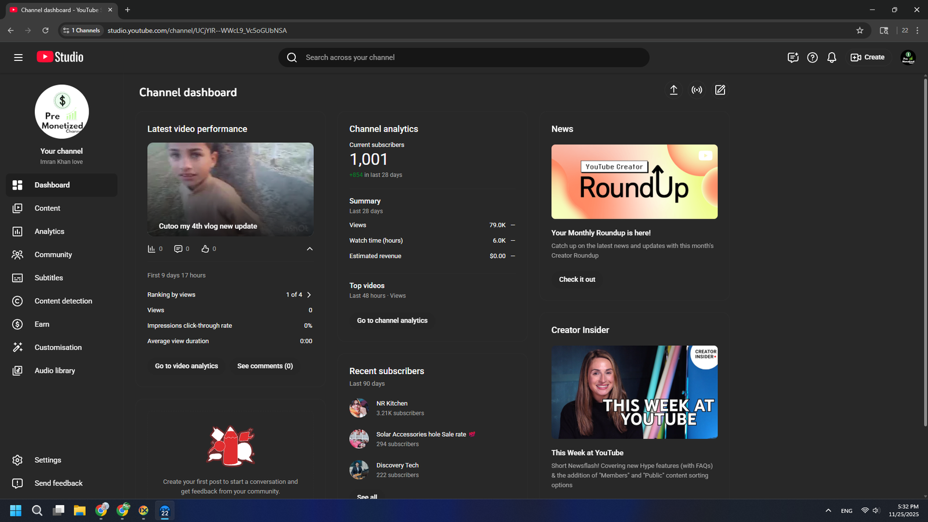Open File Explorer from the taskbar
Viewport: 928px width, 522px height.
point(79,510)
